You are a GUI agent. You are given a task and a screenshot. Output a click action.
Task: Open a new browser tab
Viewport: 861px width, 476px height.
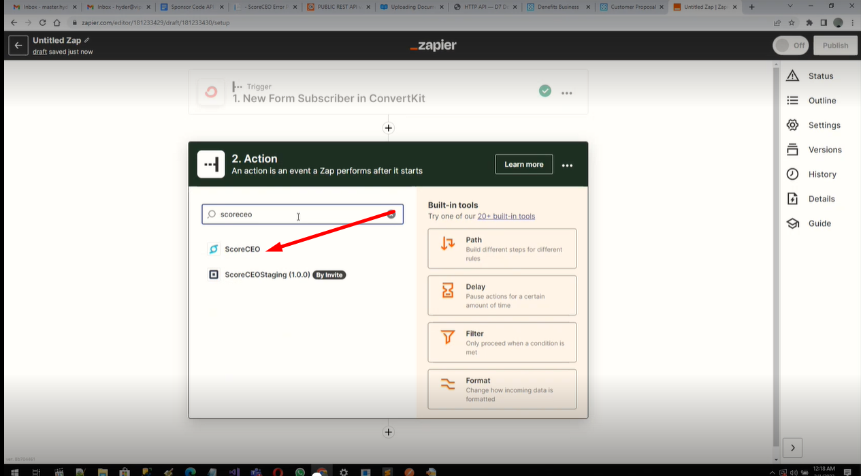tap(751, 7)
